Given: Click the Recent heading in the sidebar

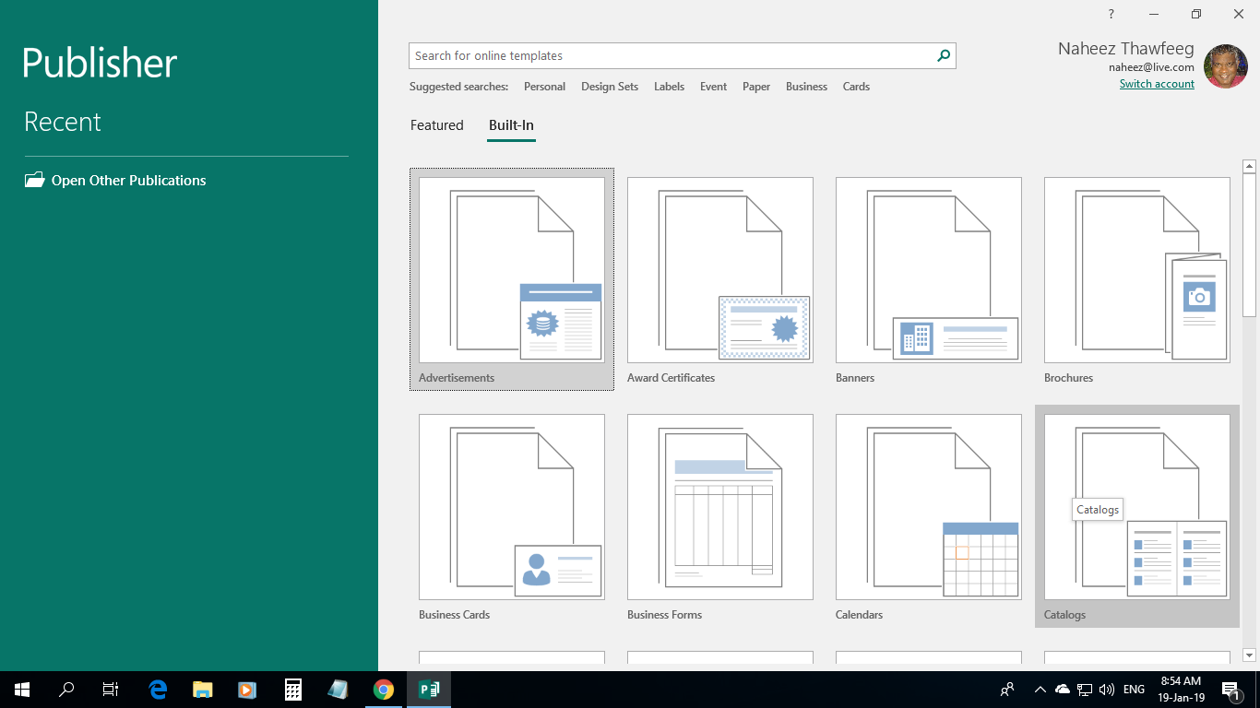Looking at the screenshot, I should [63, 122].
